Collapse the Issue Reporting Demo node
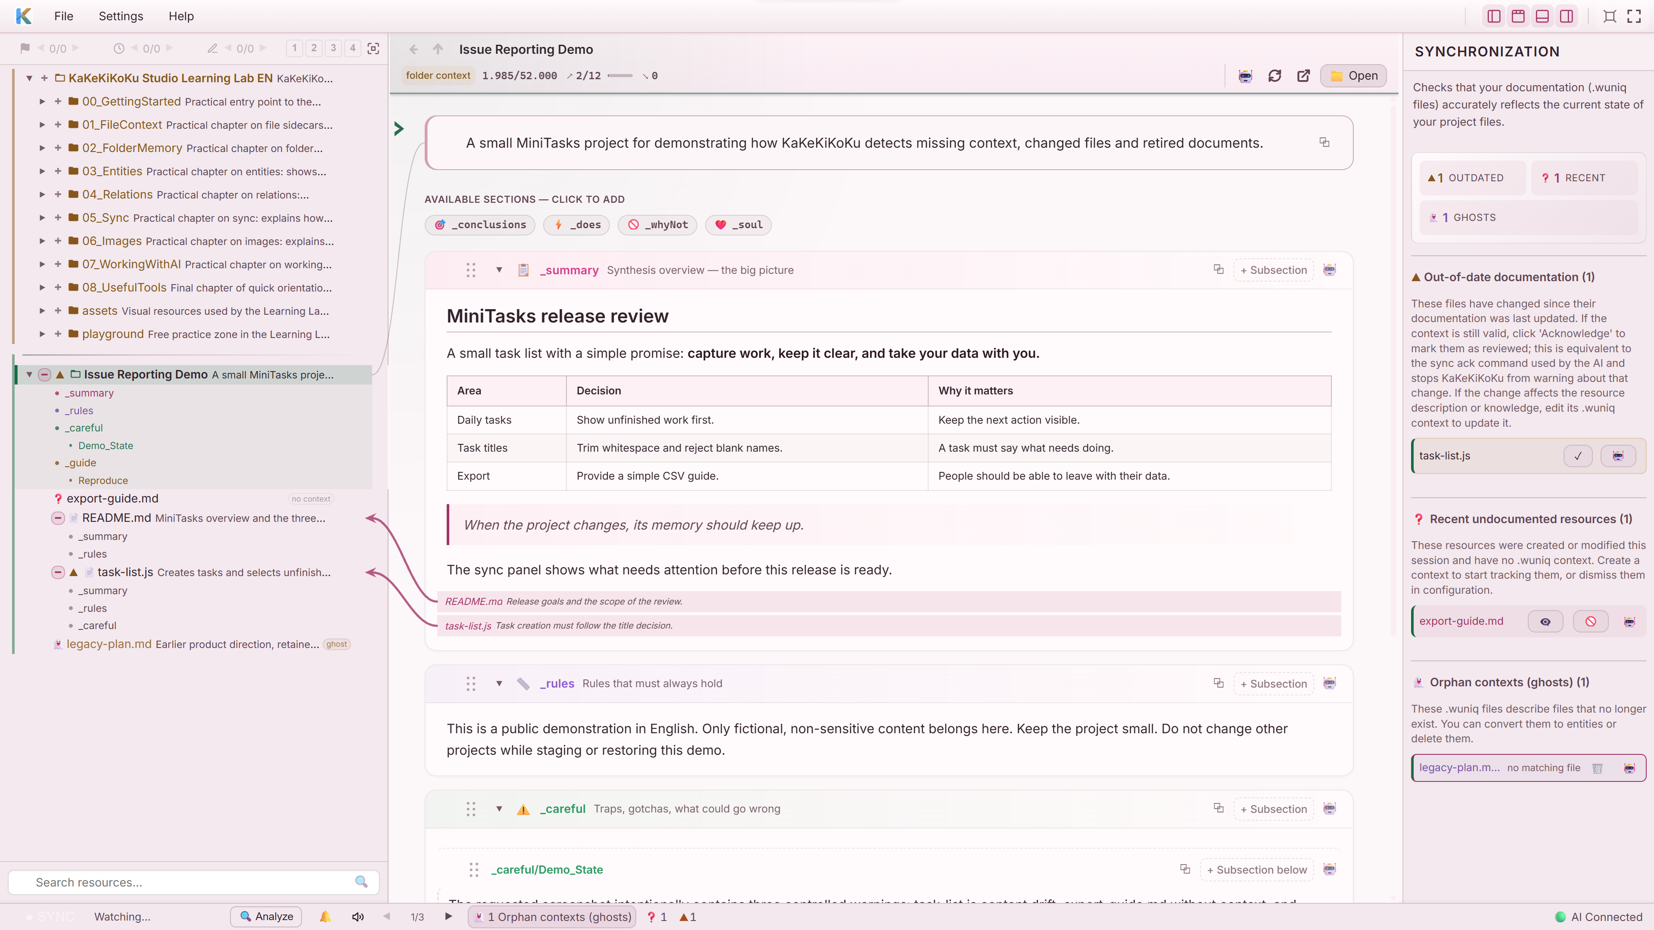This screenshot has width=1654, height=930. click(x=29, y=374)
